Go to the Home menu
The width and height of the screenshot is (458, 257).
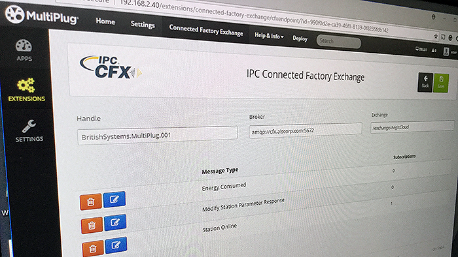pyautogui.click(x=105, y=22)
